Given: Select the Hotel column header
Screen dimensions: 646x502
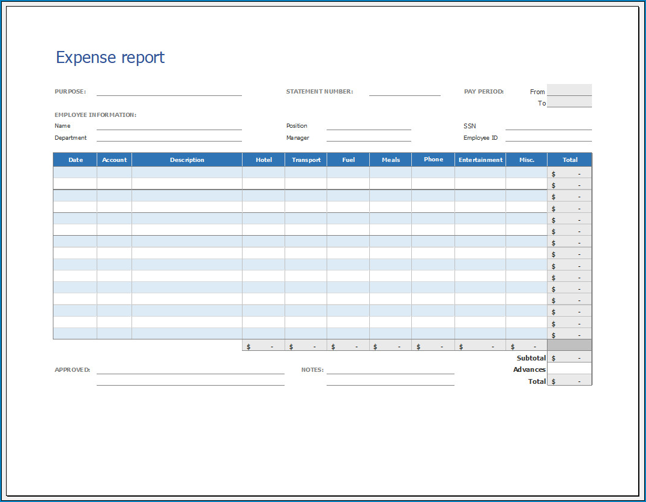Looking at the screenshot, I should point(263,160).
